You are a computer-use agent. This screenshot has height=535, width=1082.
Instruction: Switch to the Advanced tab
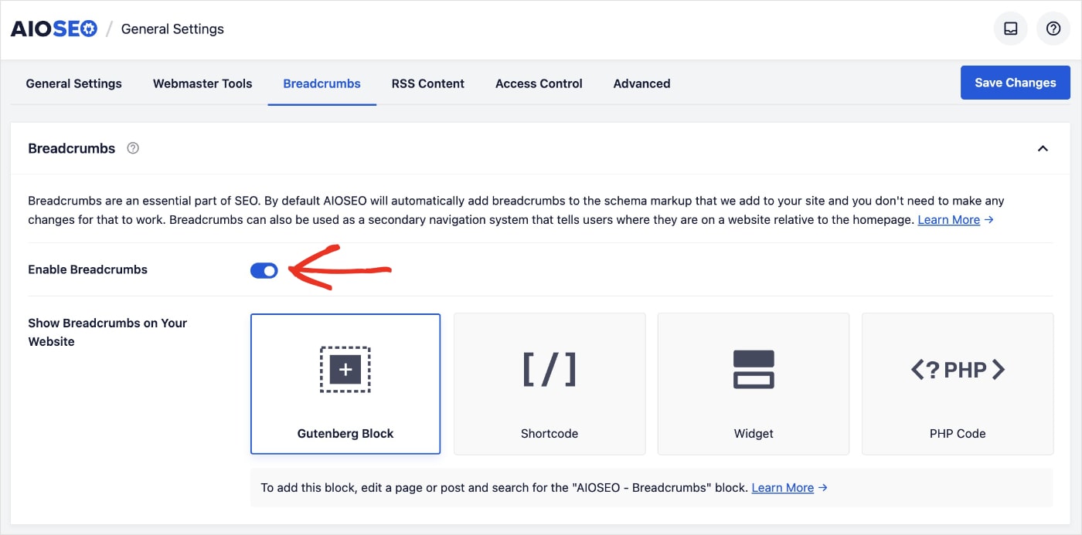tap(641, 83)
